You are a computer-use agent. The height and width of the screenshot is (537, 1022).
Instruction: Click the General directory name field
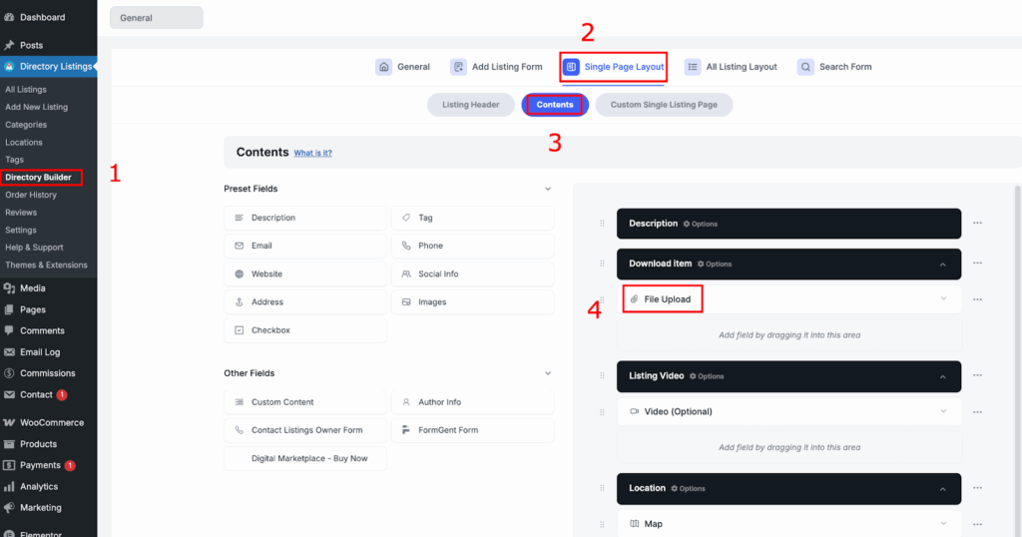point(156,18)
